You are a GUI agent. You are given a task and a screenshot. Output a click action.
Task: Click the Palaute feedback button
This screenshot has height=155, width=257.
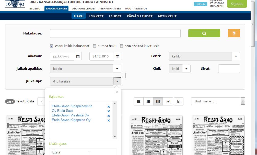coord(201,4)
